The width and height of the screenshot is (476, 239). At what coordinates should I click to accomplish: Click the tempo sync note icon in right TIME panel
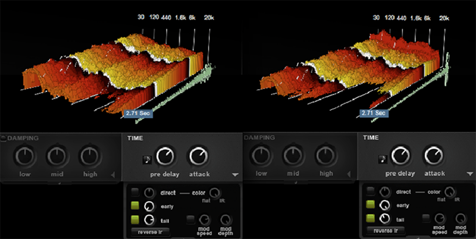point(383,158)
